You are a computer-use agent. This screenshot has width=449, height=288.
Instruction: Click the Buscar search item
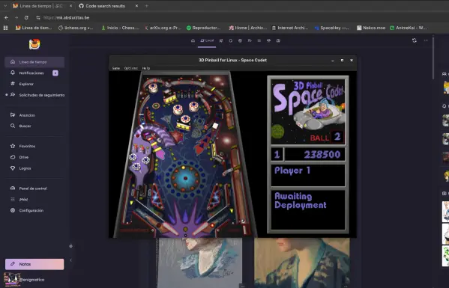tap(34, 126)
